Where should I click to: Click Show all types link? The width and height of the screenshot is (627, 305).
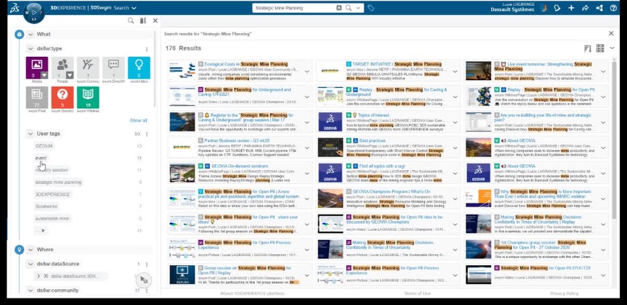(138, 121)
